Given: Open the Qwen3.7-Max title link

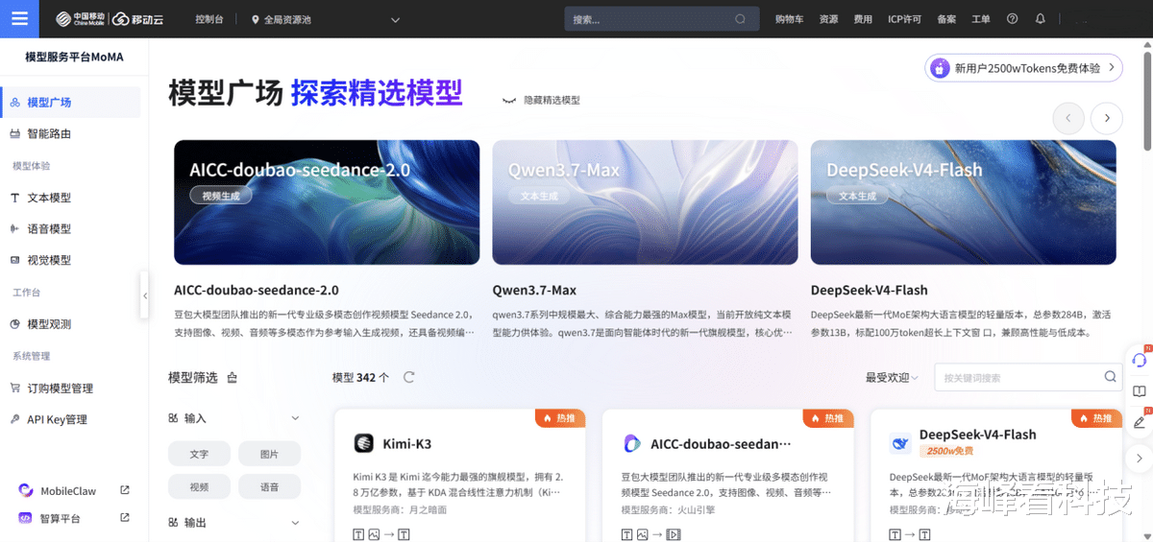Looking at the screenshot, I should (x=534, y=290).
